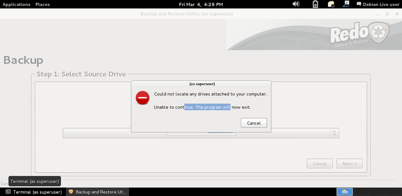
Task: Open the mail notification icon with star
Action: tap(331, 4)
